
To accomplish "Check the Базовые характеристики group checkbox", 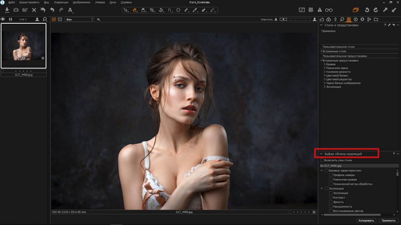I will pyautogui.click(x=326, y=171).
